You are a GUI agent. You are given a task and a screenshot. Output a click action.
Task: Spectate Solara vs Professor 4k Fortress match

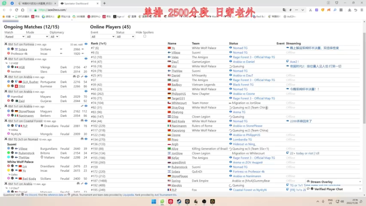click(x=86, y=44)
